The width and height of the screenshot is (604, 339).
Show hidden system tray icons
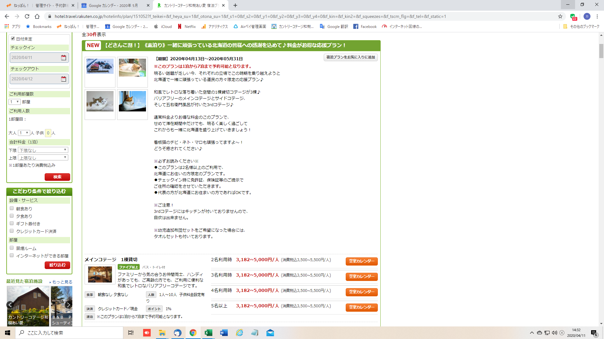(x=532, y=333)
